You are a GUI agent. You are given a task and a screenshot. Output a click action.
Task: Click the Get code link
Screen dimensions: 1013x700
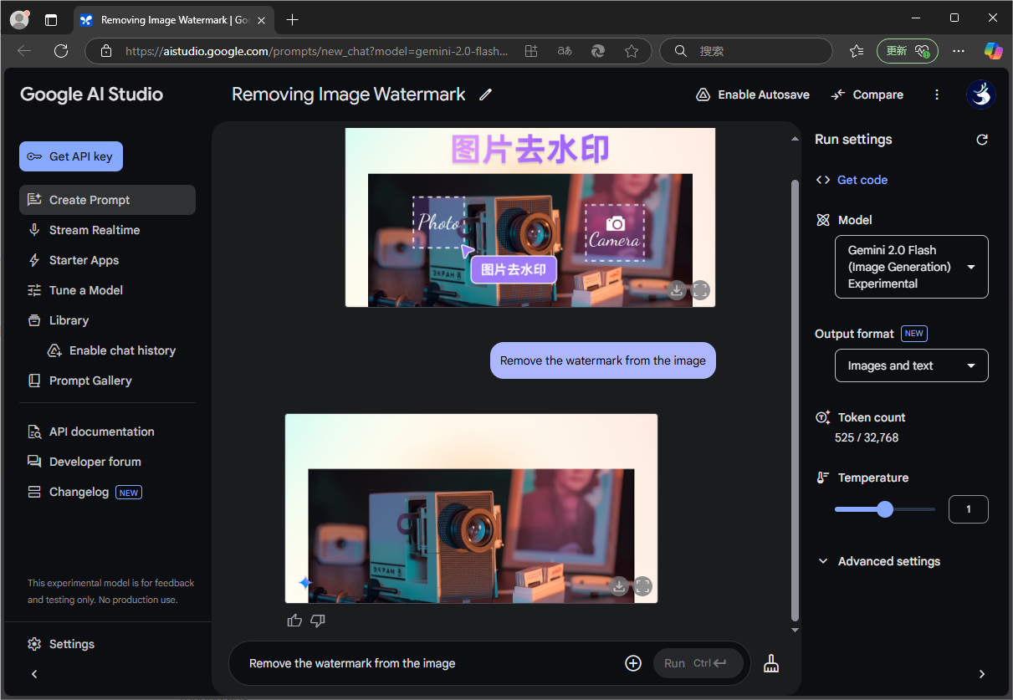(x=862, y=180)
